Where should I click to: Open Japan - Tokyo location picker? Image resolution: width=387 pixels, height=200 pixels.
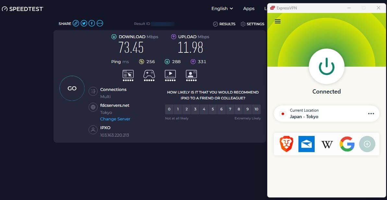click(327, 114)
